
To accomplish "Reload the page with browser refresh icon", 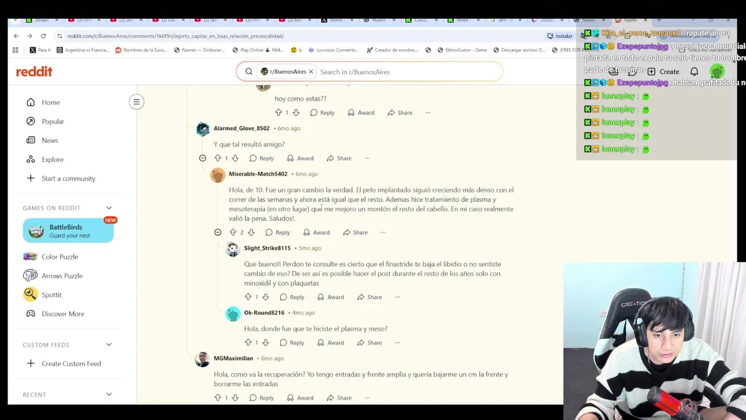I will point(43,36).
